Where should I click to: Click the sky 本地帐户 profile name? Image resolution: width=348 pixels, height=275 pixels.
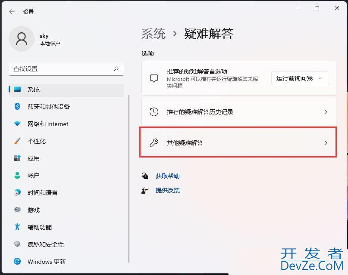coord(50,39)
